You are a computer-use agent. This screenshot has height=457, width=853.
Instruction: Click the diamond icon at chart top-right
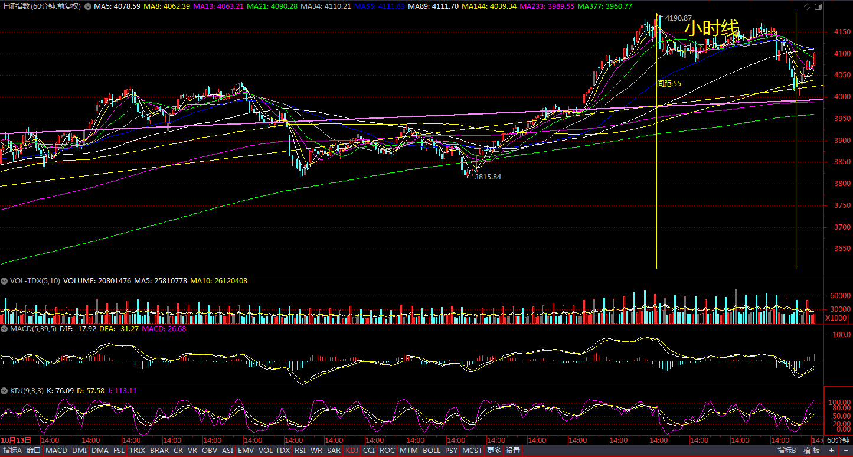[807, 6]
